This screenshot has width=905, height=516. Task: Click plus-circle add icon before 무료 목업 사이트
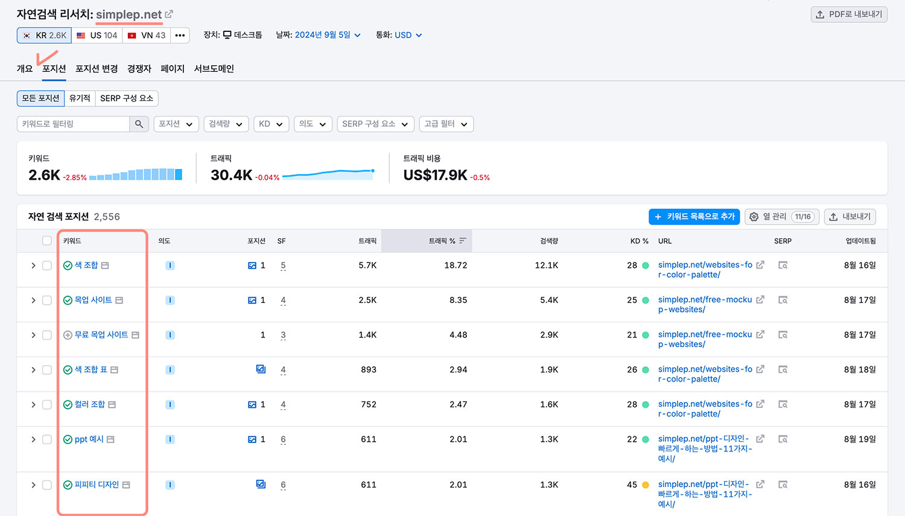68,335
